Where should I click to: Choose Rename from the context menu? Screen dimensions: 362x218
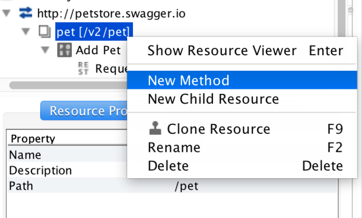(242, 147)
